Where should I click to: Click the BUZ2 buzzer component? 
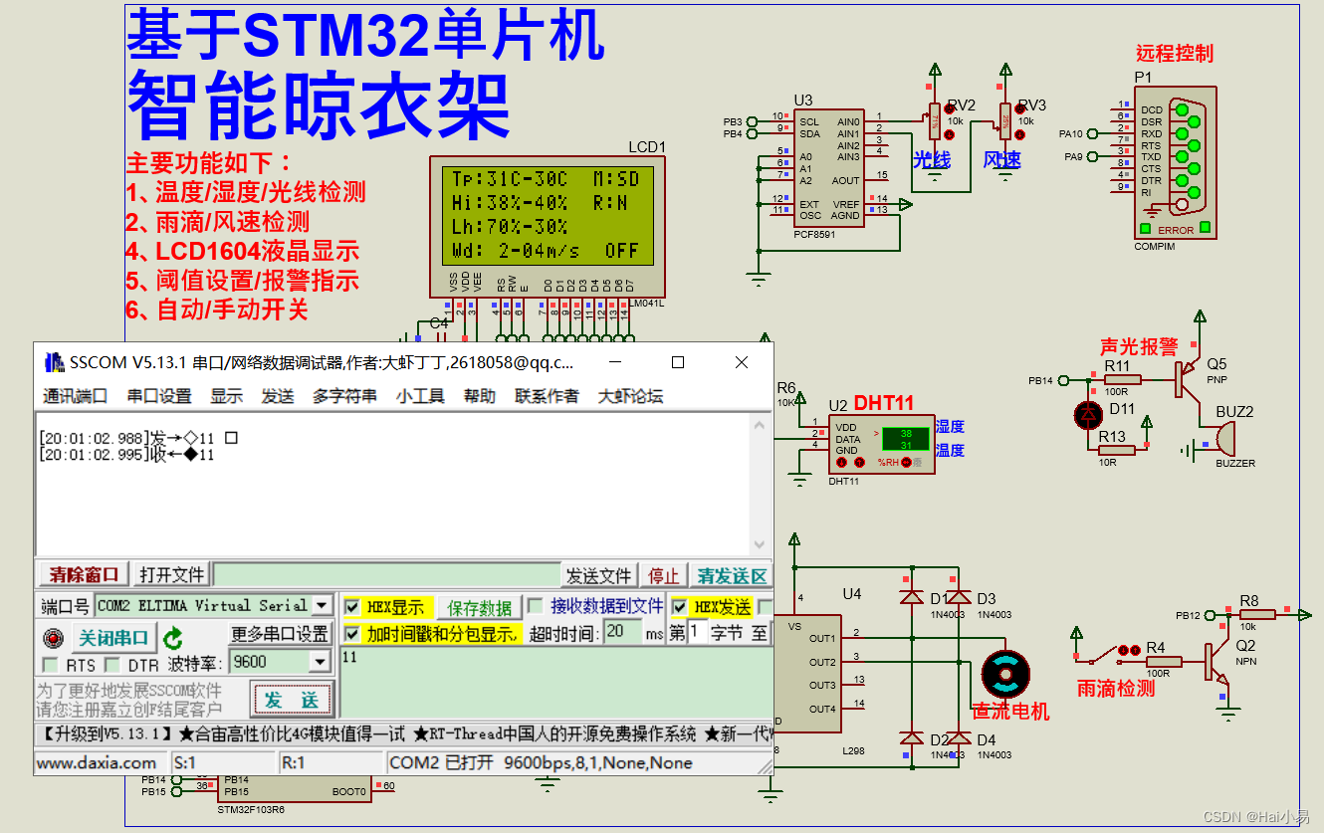coord(1223,439)
